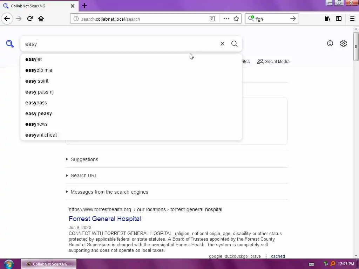Open the on-screen keyboard tray icon
The height and width of the screenshot is (269, 359).
click(311, 264)
